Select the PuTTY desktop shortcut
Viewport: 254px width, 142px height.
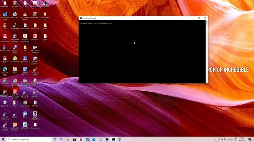5,127
